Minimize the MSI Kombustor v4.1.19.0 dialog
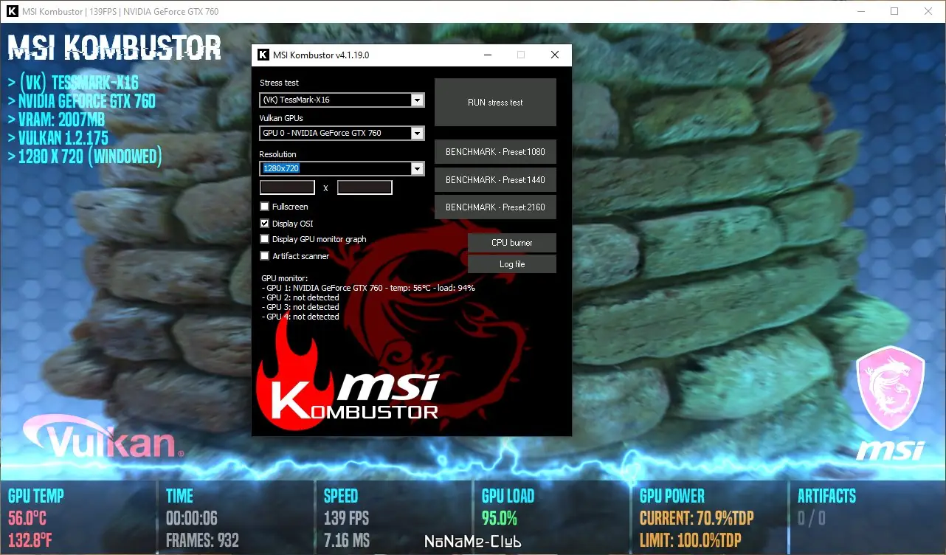 [x=488, y=55]
